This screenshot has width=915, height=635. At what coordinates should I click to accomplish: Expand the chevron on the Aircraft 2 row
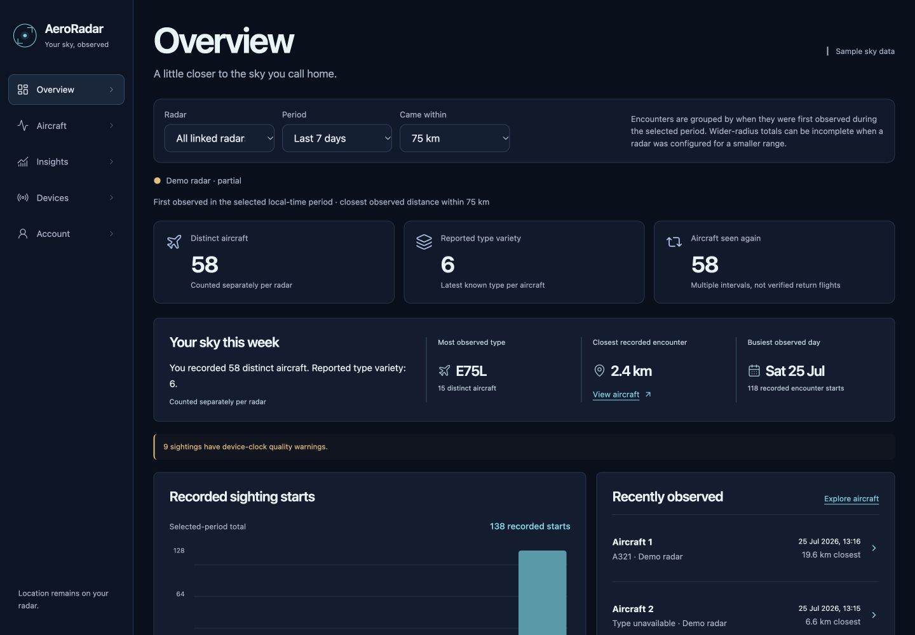pyautogui.click(x=874, y=615)
